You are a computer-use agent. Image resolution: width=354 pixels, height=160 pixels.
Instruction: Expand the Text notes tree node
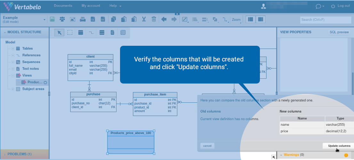pyautogui.click(x=13, y=69)
